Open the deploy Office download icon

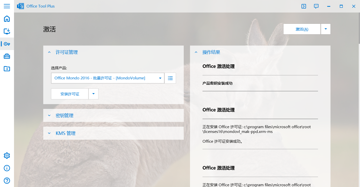(x=7, y=31)
